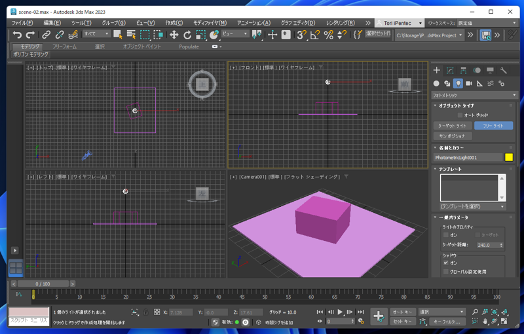Click the yellow object color swatch
This screenshot has width=524, height=334.
tap(509, 158)
